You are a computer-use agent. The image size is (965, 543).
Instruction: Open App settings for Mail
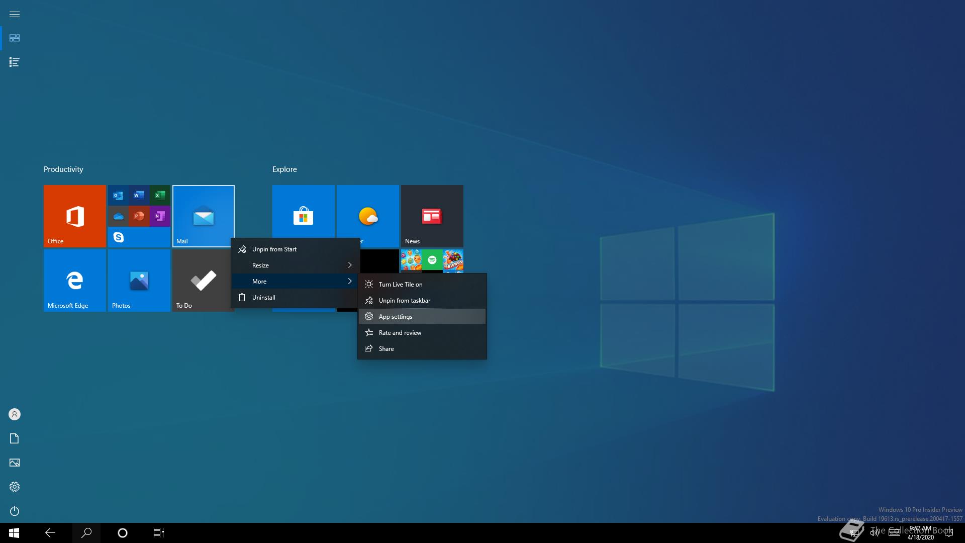pyautogui.click(x=422, y=317)
